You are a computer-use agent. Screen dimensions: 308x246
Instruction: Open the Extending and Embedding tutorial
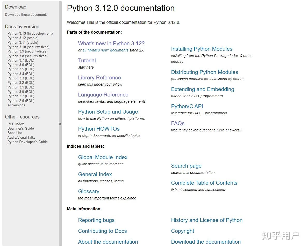203,89
